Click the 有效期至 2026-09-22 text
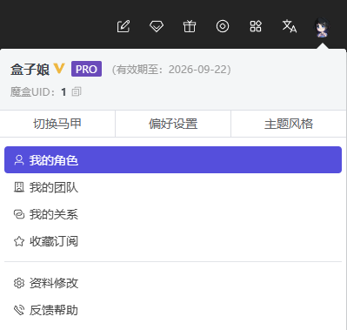The width and height of the screenshot is (347, 330). 171,70
